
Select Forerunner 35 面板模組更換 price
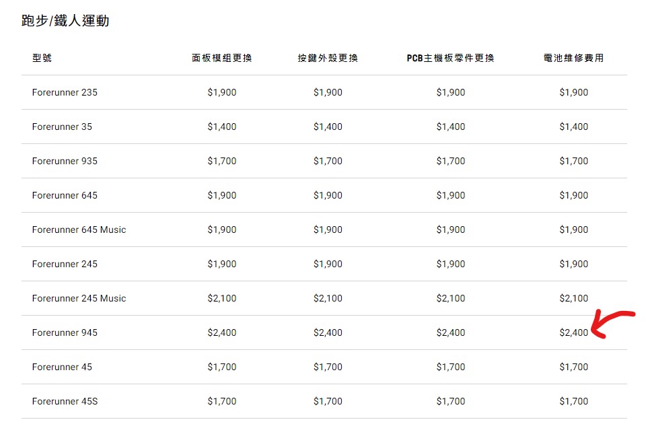pyautogui.click(x=222, y=127)
